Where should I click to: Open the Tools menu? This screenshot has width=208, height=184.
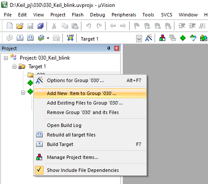[148, 15]
